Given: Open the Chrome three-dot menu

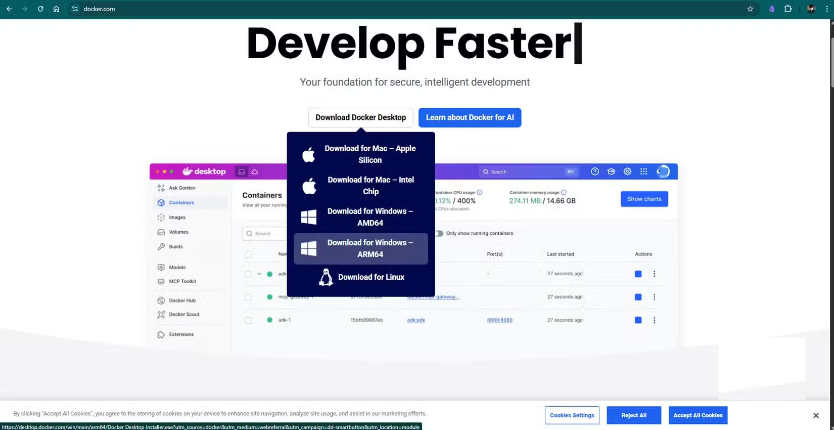Looking at the screenshot, I should click(x=827, y=9).
